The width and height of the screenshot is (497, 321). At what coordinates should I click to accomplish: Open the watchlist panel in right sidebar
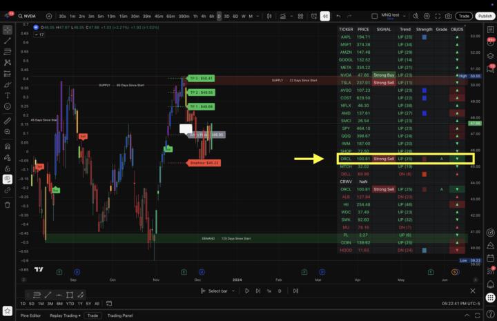[490, 30]
